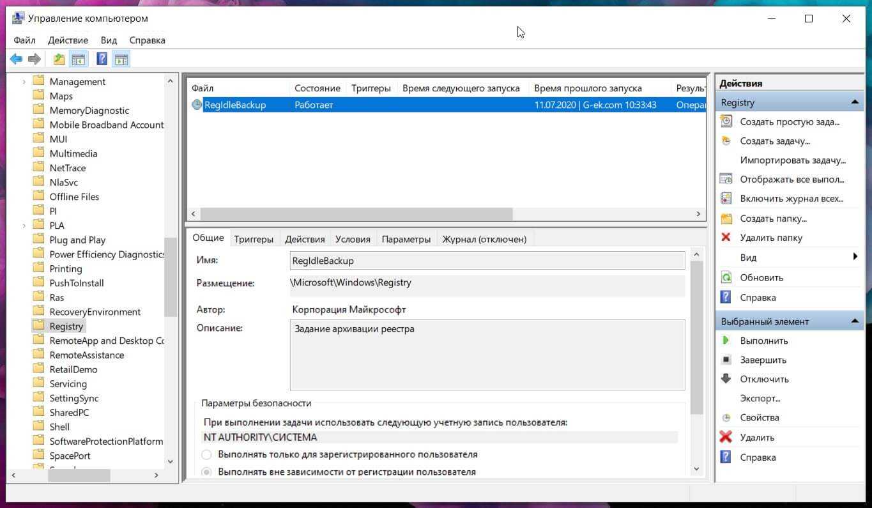Click Экспорт action in selected item

coord(760,398)
